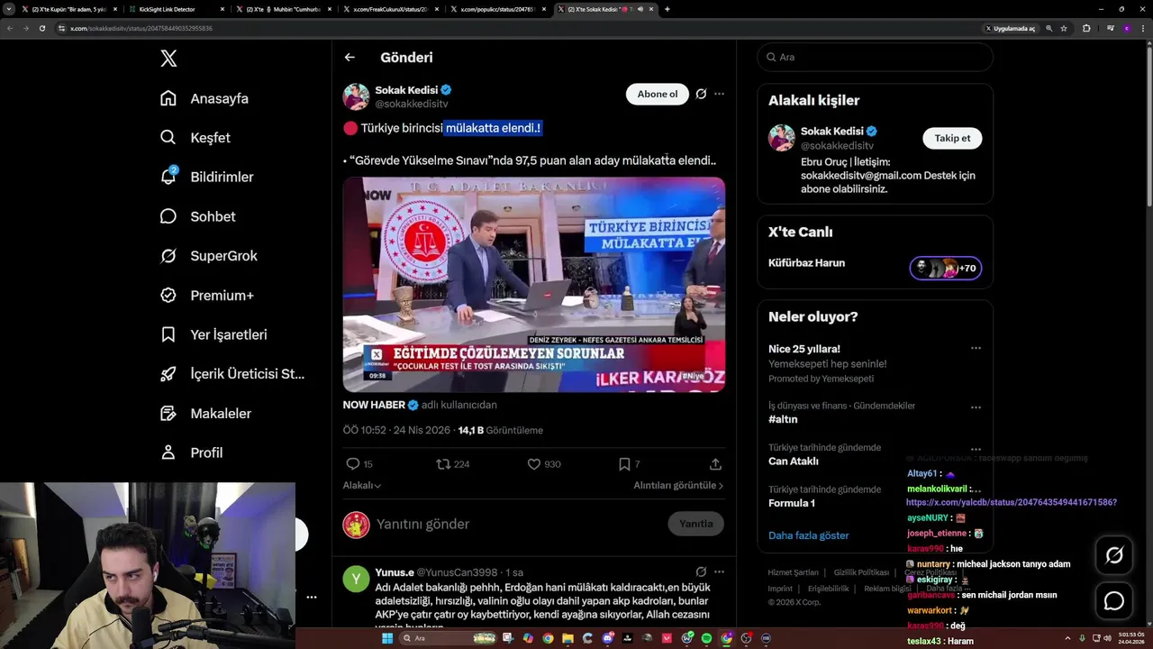
Task: Open the floating chat messages button
Action: click(1114, 600)
